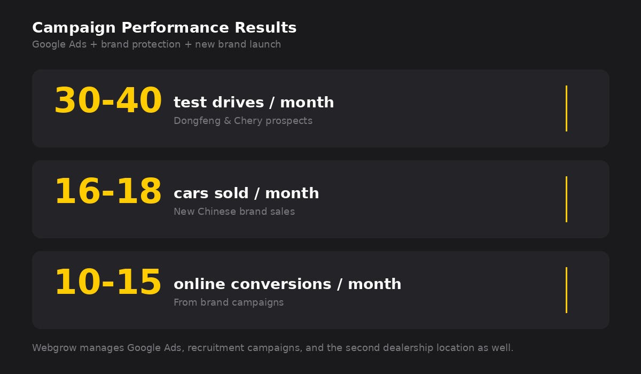Click the From brand campaigns caption
This screenshot has width=641, height=374.
click(229, 302)
